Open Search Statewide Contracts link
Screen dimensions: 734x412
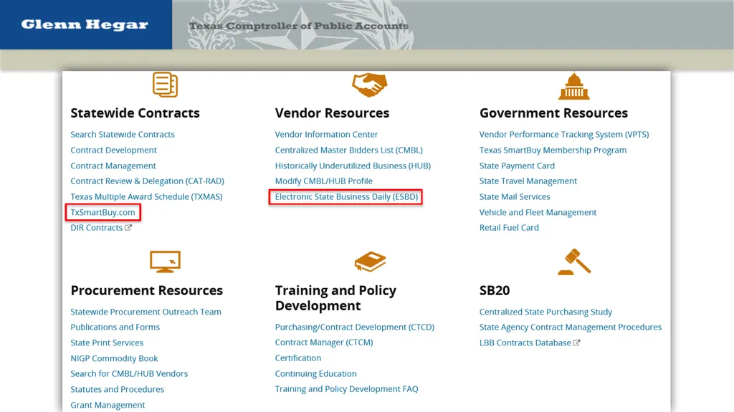[x=123, y=135]
